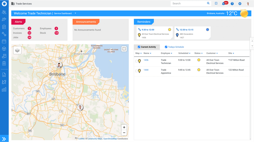Open the Scheduled column sort dropdown

click(x=189, y=53)
